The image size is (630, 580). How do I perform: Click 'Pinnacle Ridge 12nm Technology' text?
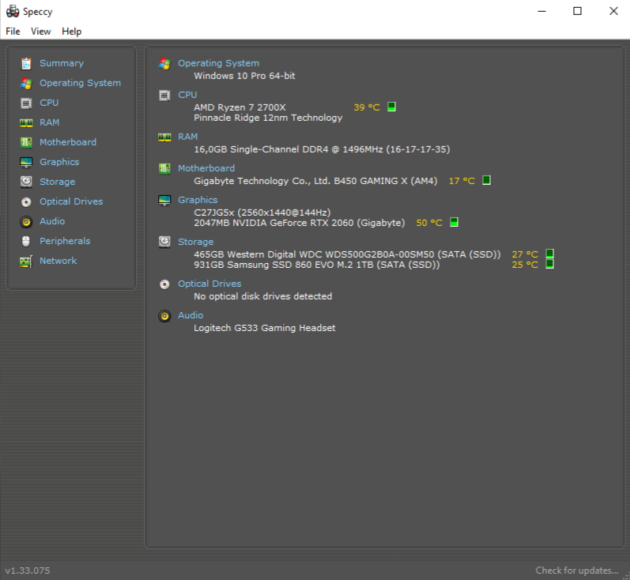[269, 118]
